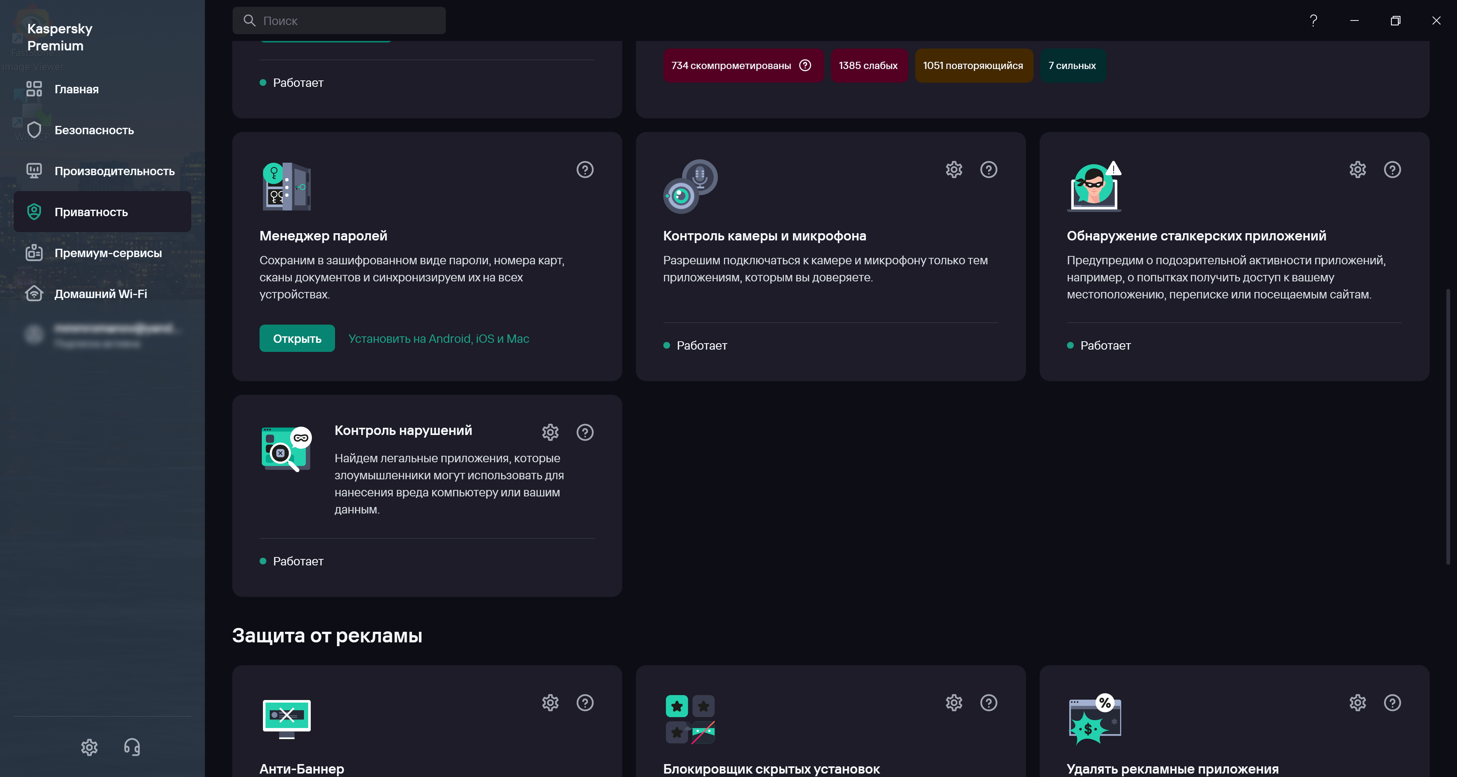Open settings for Блокировщик скрытых установок
This screenshot has width=1457, height=777.
click(x=954, y=702)
